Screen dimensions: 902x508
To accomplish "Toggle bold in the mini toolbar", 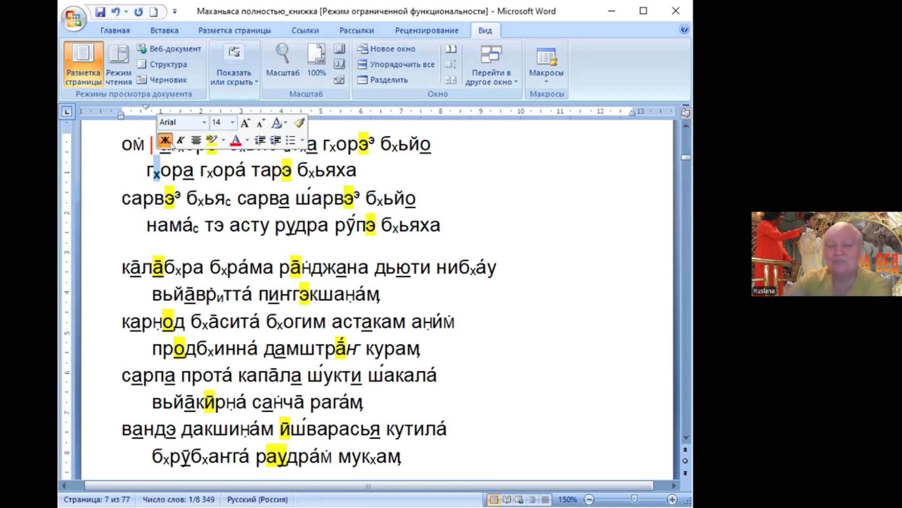I will pyautogui.click(x=165, y=140).
